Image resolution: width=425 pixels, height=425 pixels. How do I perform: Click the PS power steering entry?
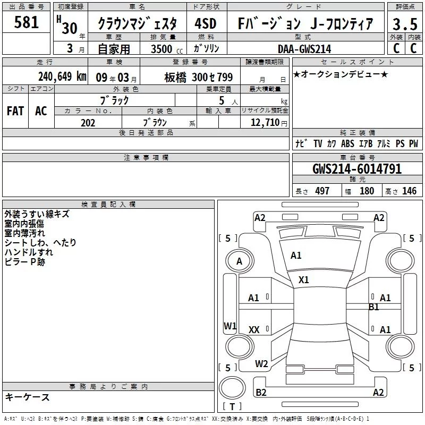click(x=400, y=143)
